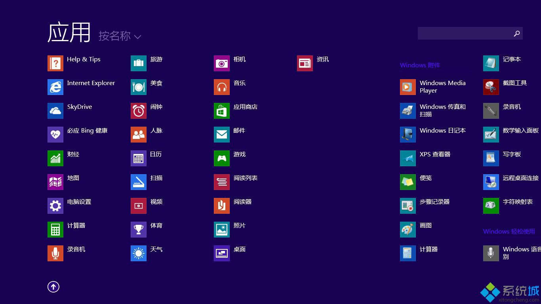
Task: Launch Windows Media Player icon
Action: click(x=408, y=87)
